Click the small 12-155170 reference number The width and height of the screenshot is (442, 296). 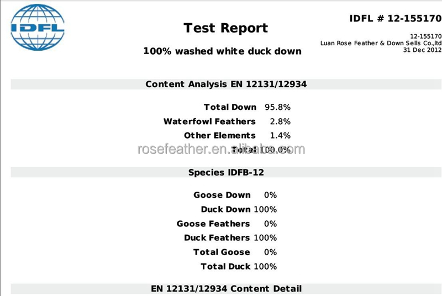[x=425, y=36]
